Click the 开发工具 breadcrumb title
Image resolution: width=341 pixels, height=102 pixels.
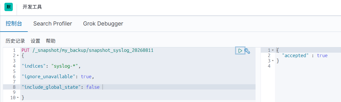point(32,7)
